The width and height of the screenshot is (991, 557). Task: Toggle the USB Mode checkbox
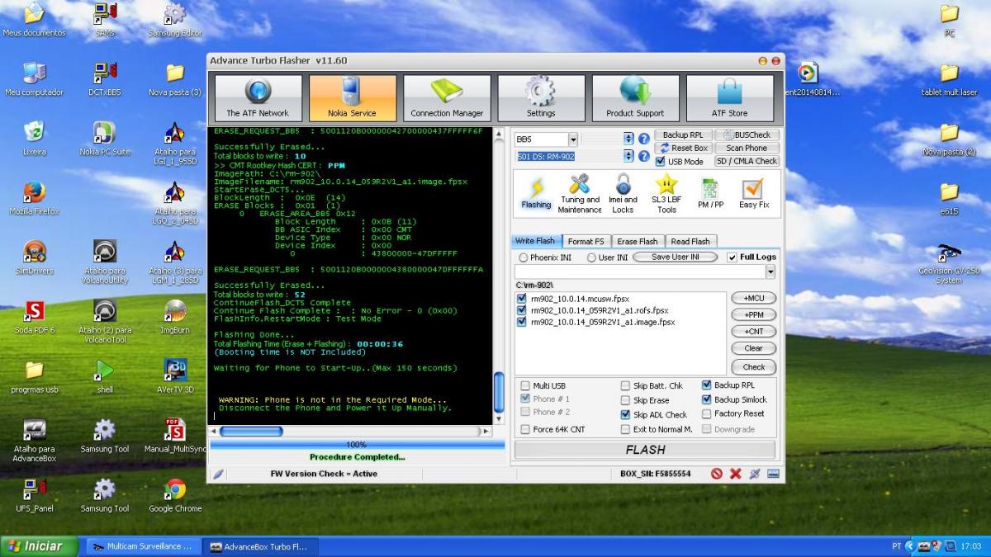661,162
